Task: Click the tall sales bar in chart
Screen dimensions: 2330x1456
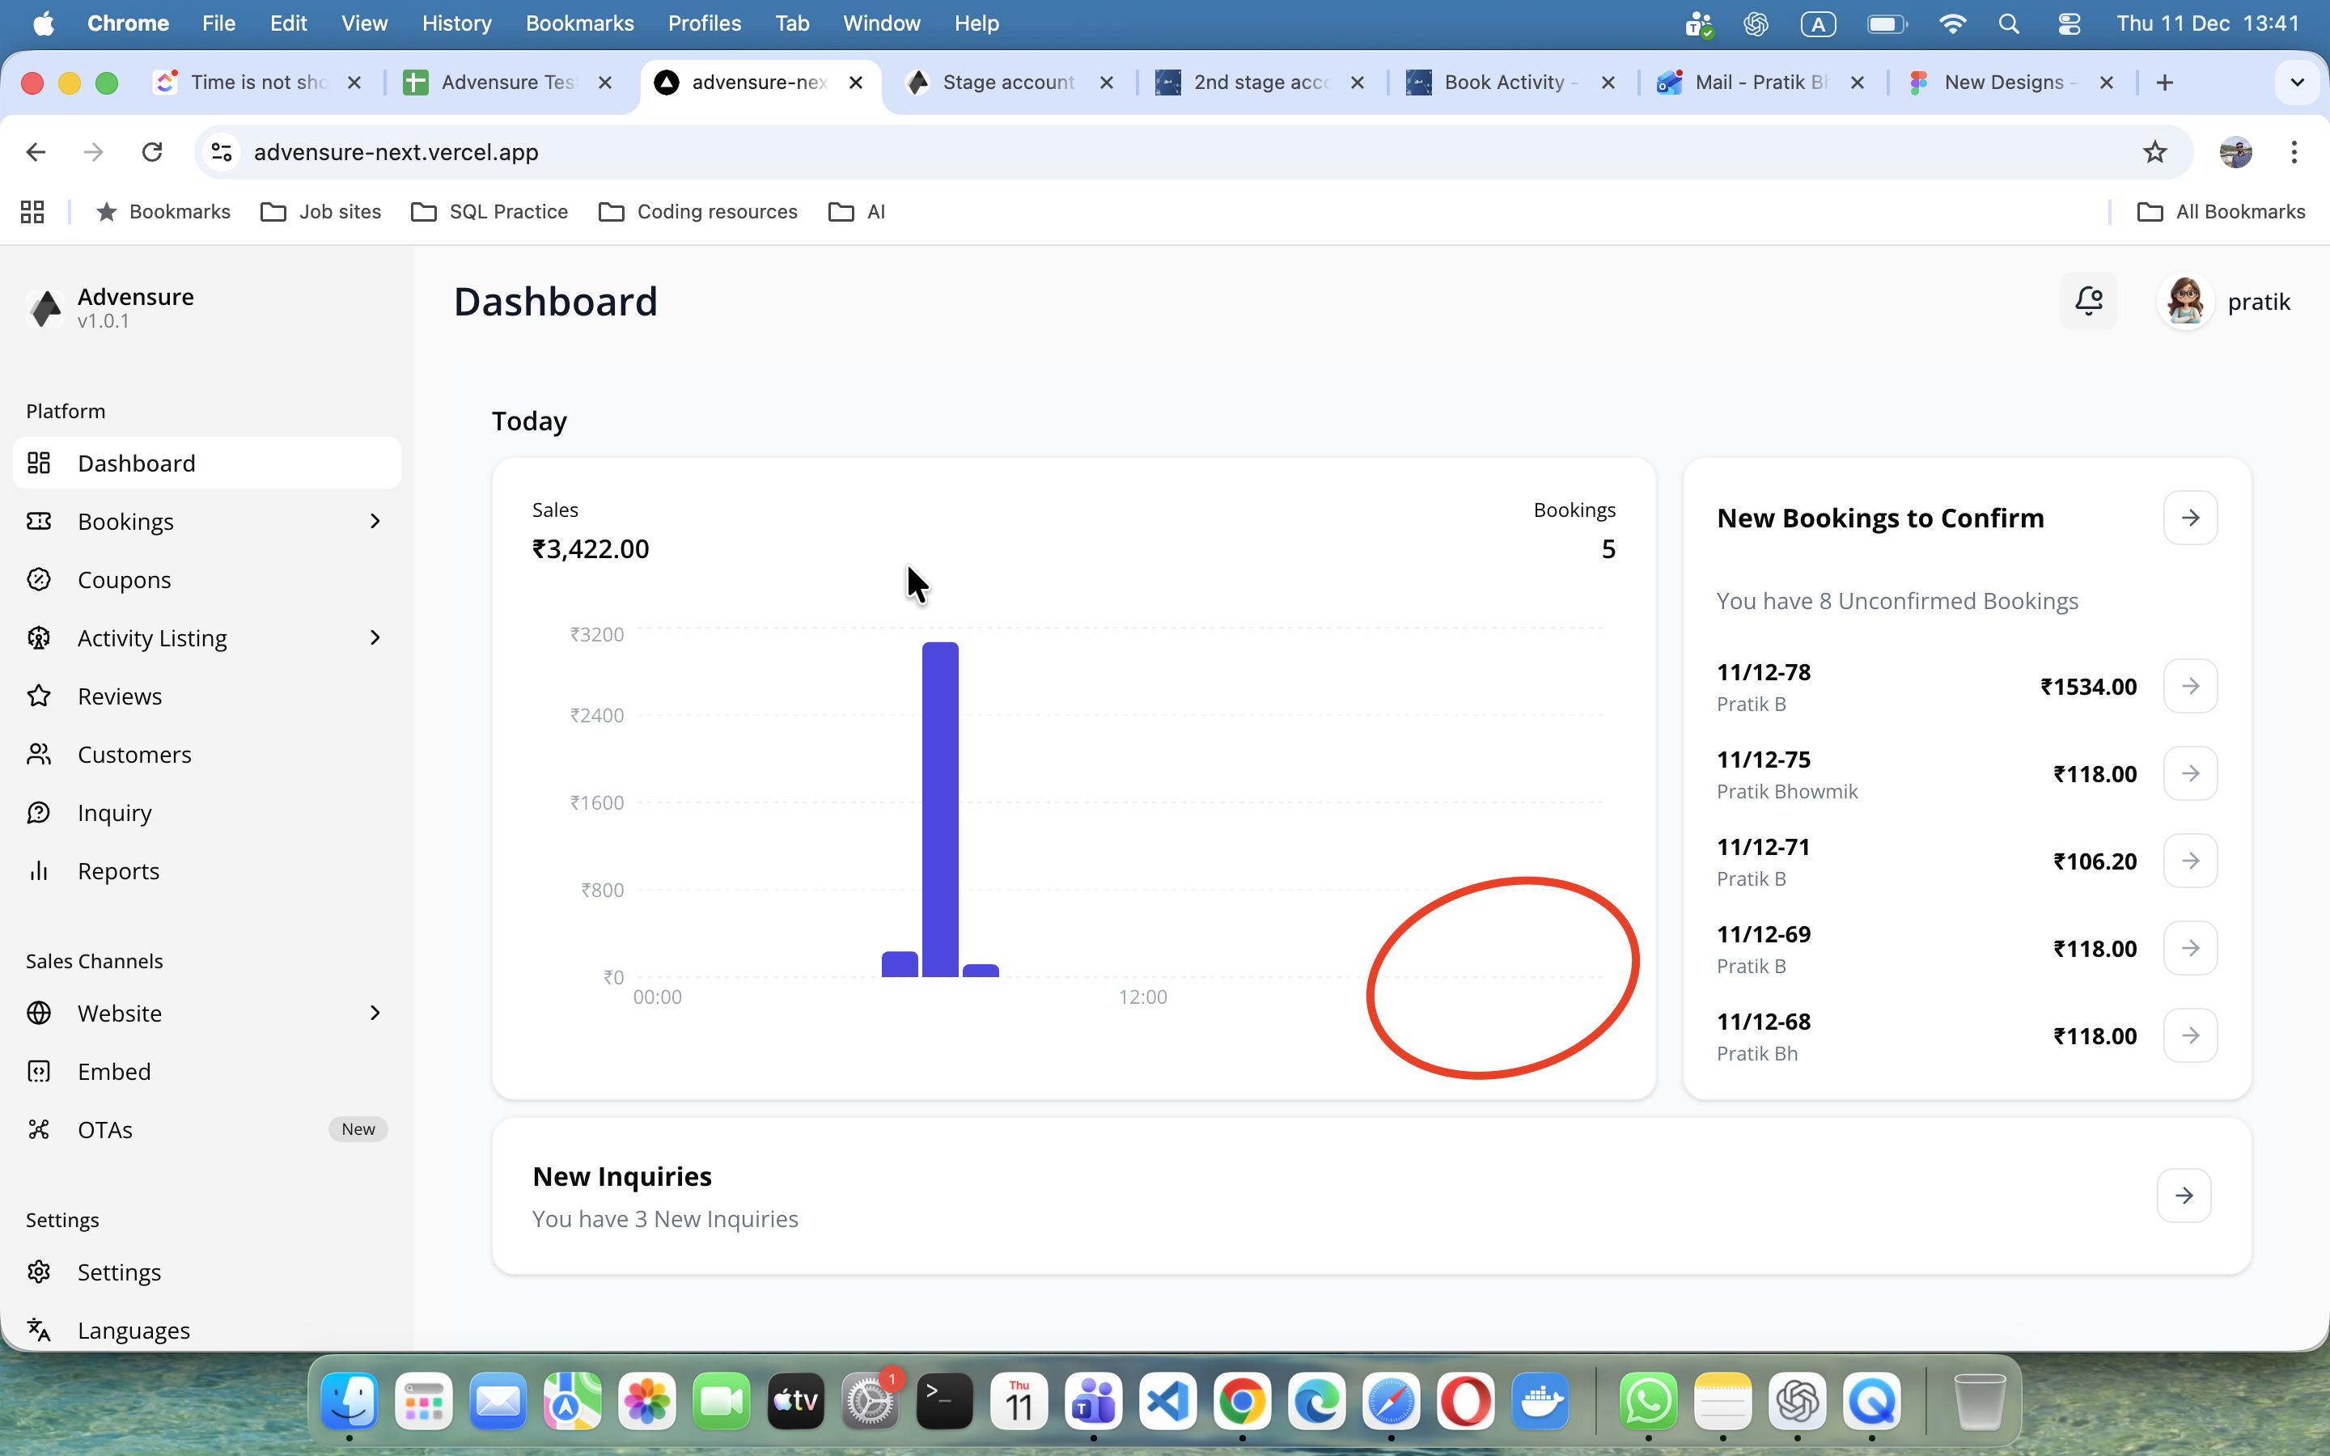Action: coord(940,809)
